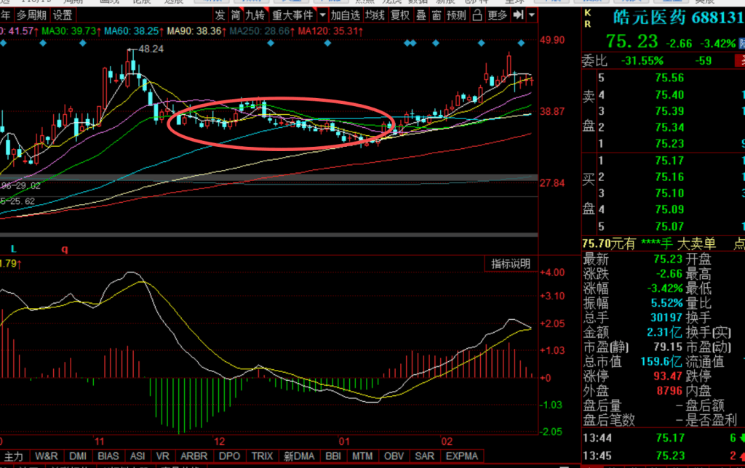Click the 叠 overlay icon

(421, 15)
